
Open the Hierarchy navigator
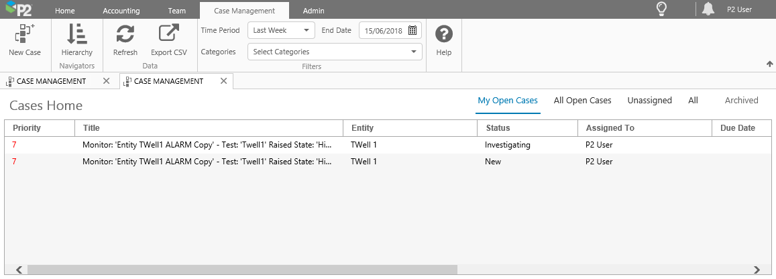(x=76, y=35)
